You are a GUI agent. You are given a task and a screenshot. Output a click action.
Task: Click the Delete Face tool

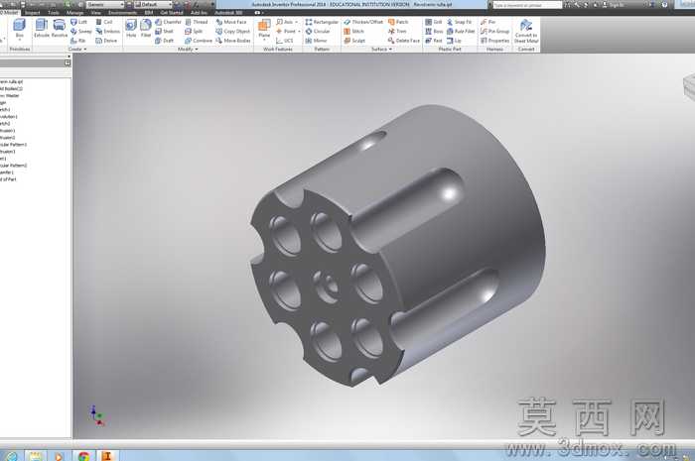point(404,41)
